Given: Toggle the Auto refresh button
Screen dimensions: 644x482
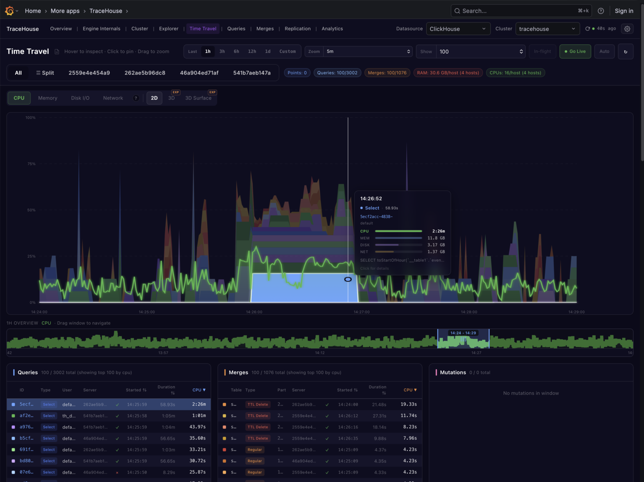Looking at the screenshot, I should tap(604, 52).
